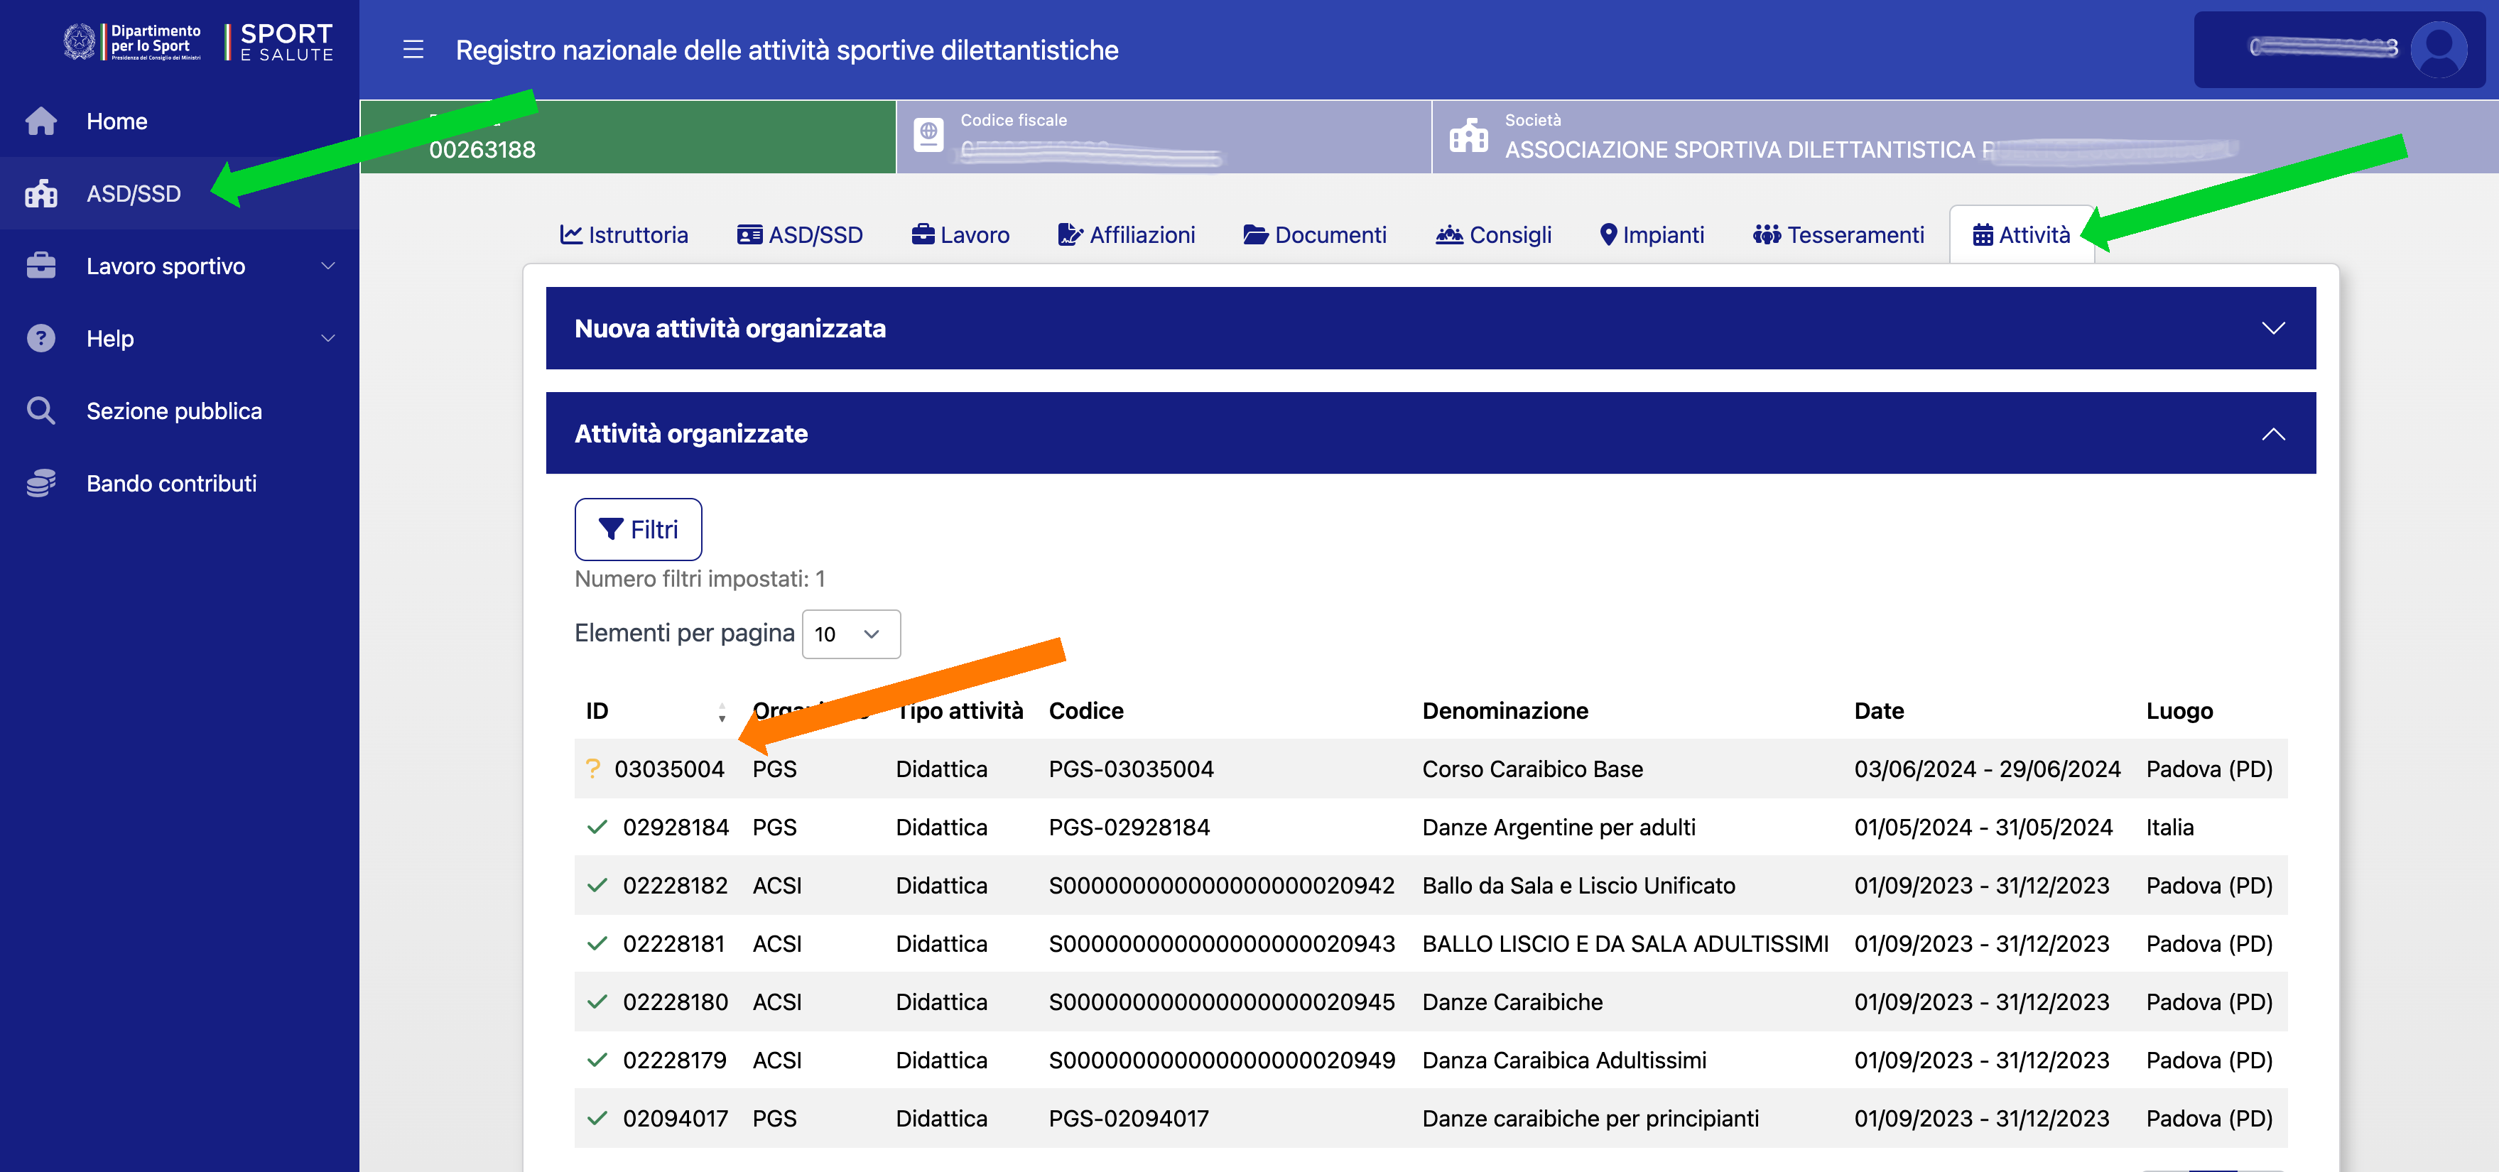Image resolution: width=2499 pixels, height=1172 pixels.
Task: Click the Bando contributi coins icon
Action: (x=40, y=483)
